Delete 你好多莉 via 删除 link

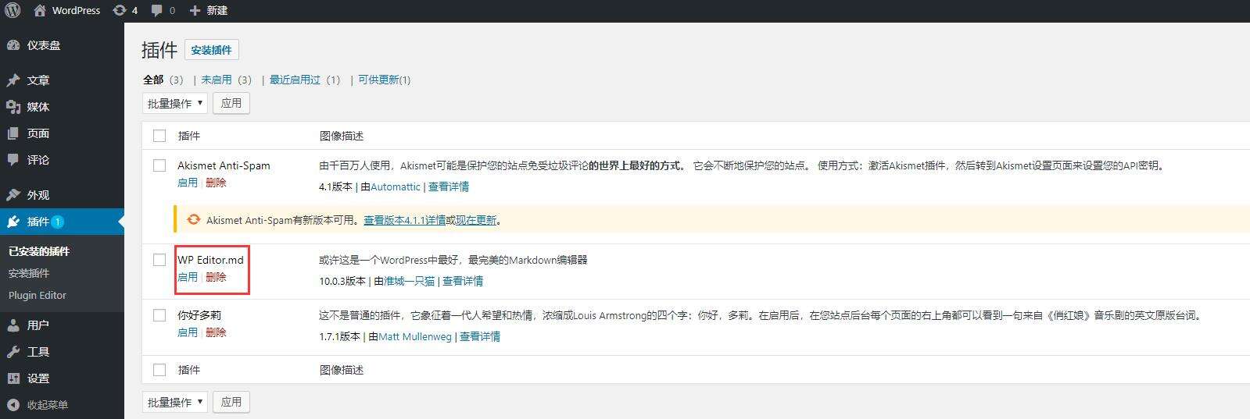point(216,332)
